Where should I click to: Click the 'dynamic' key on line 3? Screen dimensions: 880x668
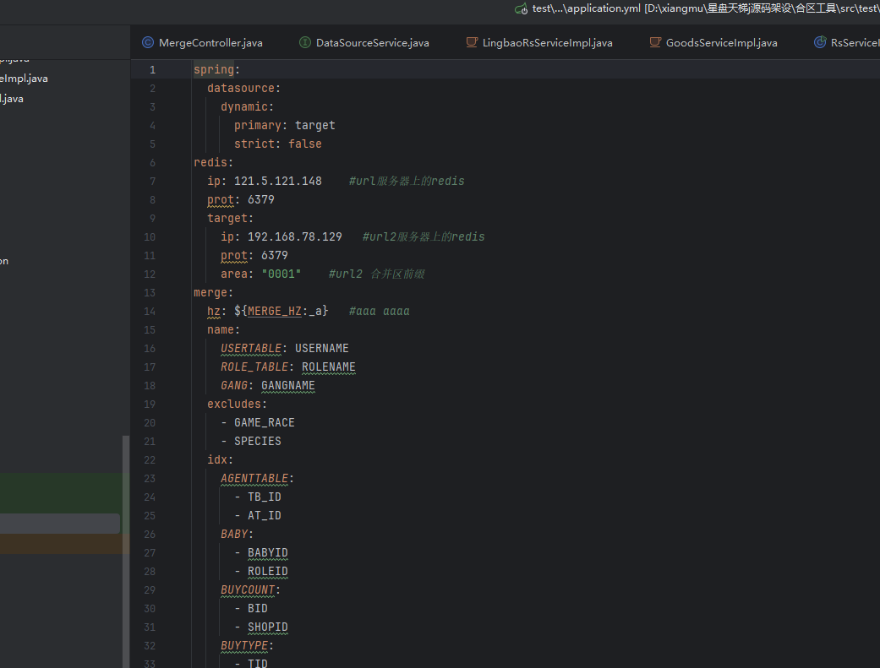click(244, 106)
